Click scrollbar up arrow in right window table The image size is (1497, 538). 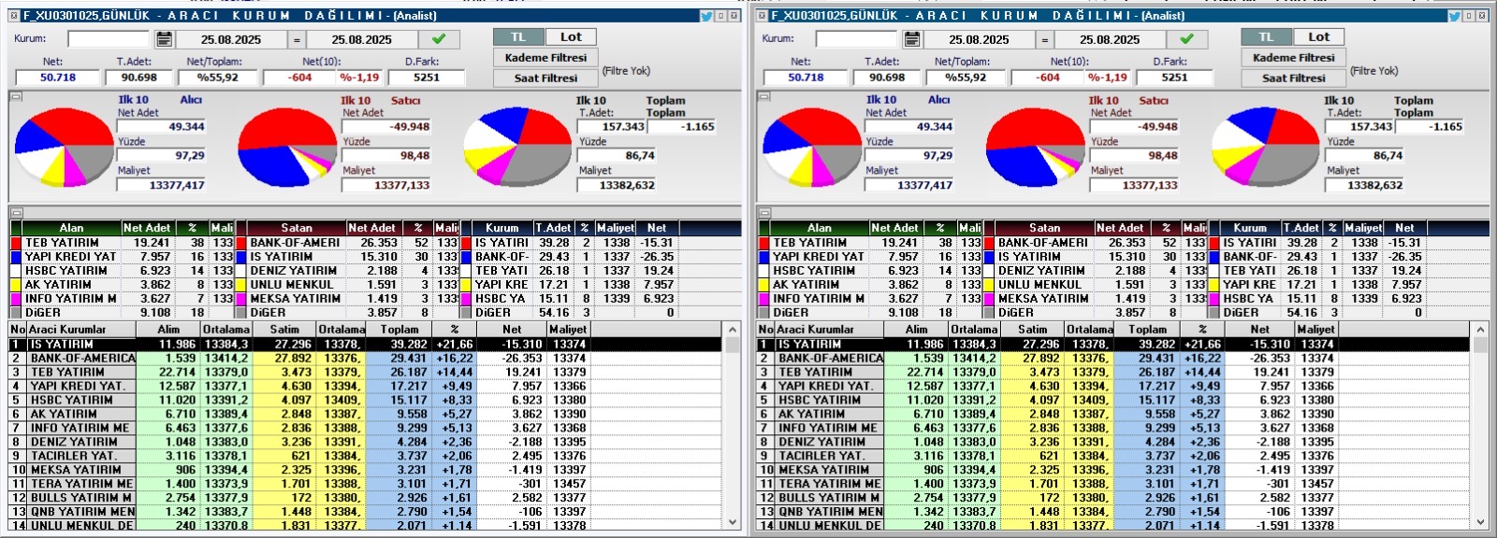pos(1480,331)
